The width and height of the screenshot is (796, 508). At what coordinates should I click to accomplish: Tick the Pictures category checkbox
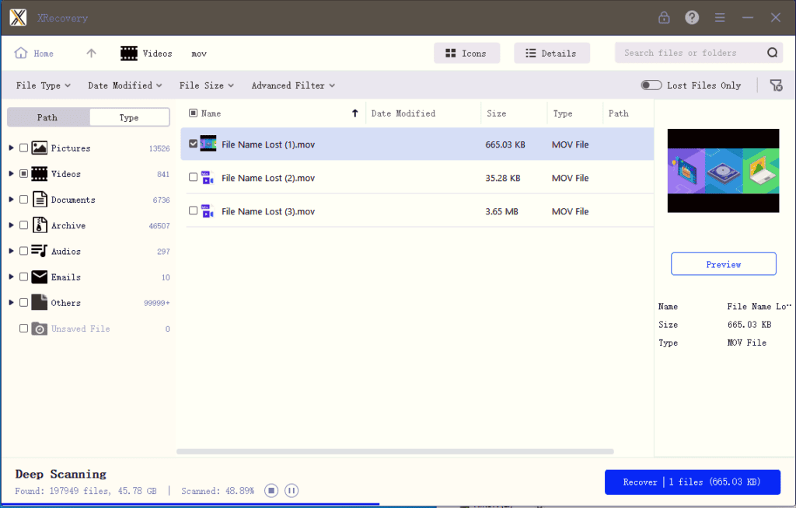point(24,148)
